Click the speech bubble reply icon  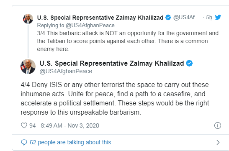coord(24,142)
